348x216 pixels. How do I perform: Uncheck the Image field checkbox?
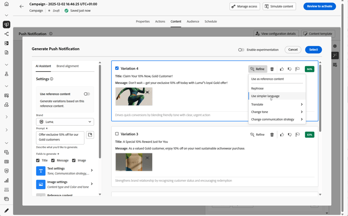[74, 160]
